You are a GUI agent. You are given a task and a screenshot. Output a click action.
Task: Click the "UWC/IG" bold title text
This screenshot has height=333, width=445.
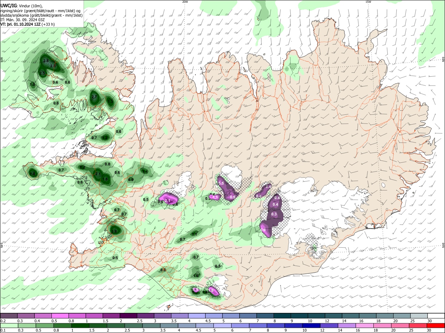point(8,6)
